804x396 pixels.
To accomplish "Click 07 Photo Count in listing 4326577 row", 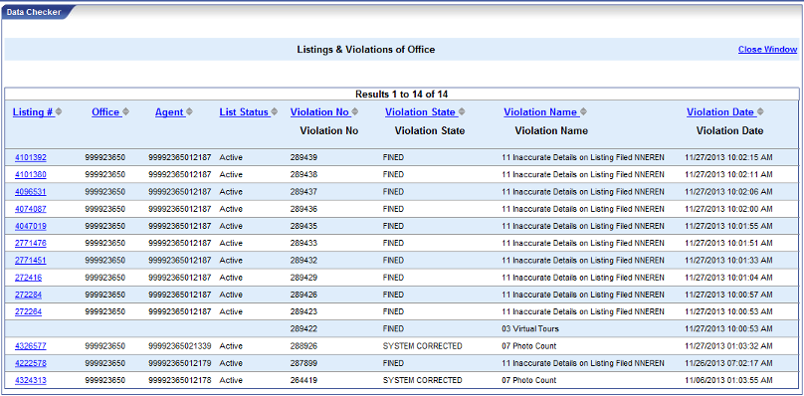I will 529,346.
